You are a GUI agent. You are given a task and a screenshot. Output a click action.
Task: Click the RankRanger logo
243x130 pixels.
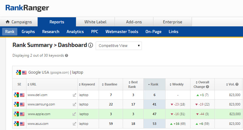[27, 8]
